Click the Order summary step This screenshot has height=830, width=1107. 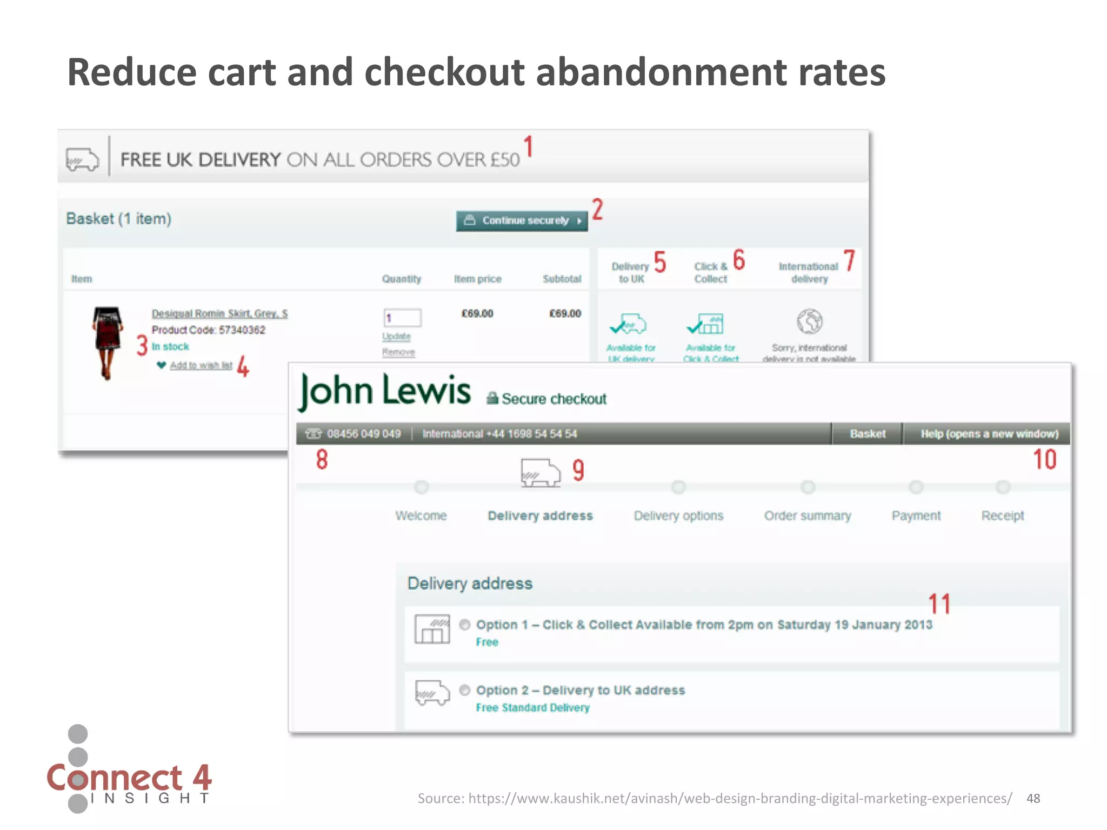tap(808, 516)
